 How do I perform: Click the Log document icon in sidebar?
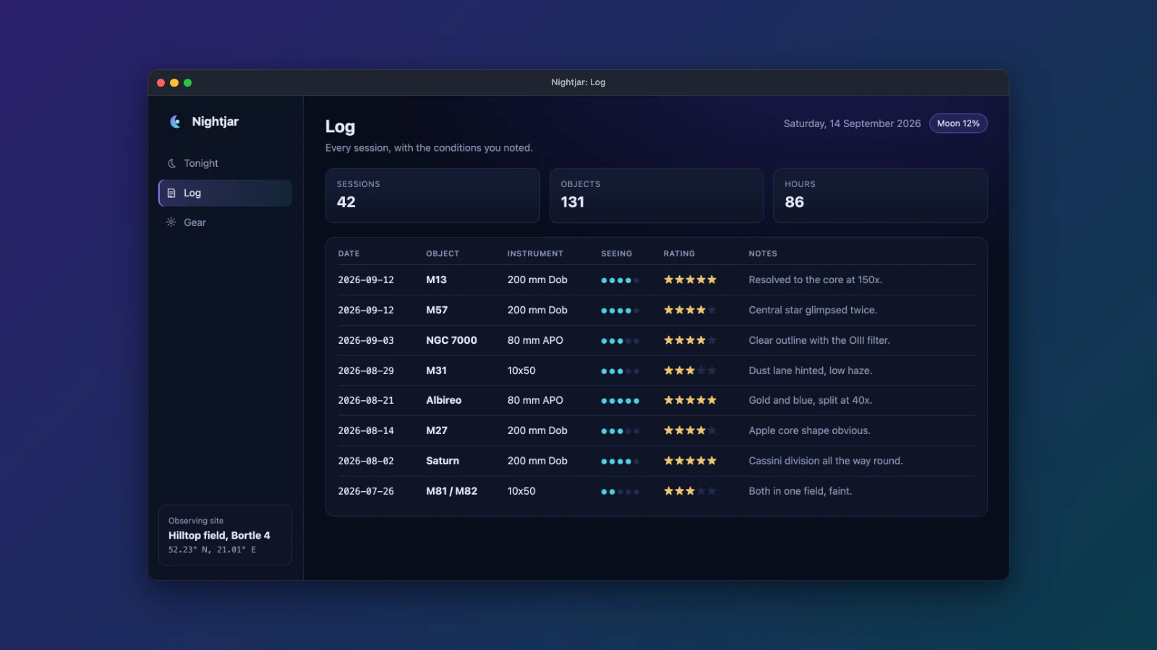coord(171,193)
